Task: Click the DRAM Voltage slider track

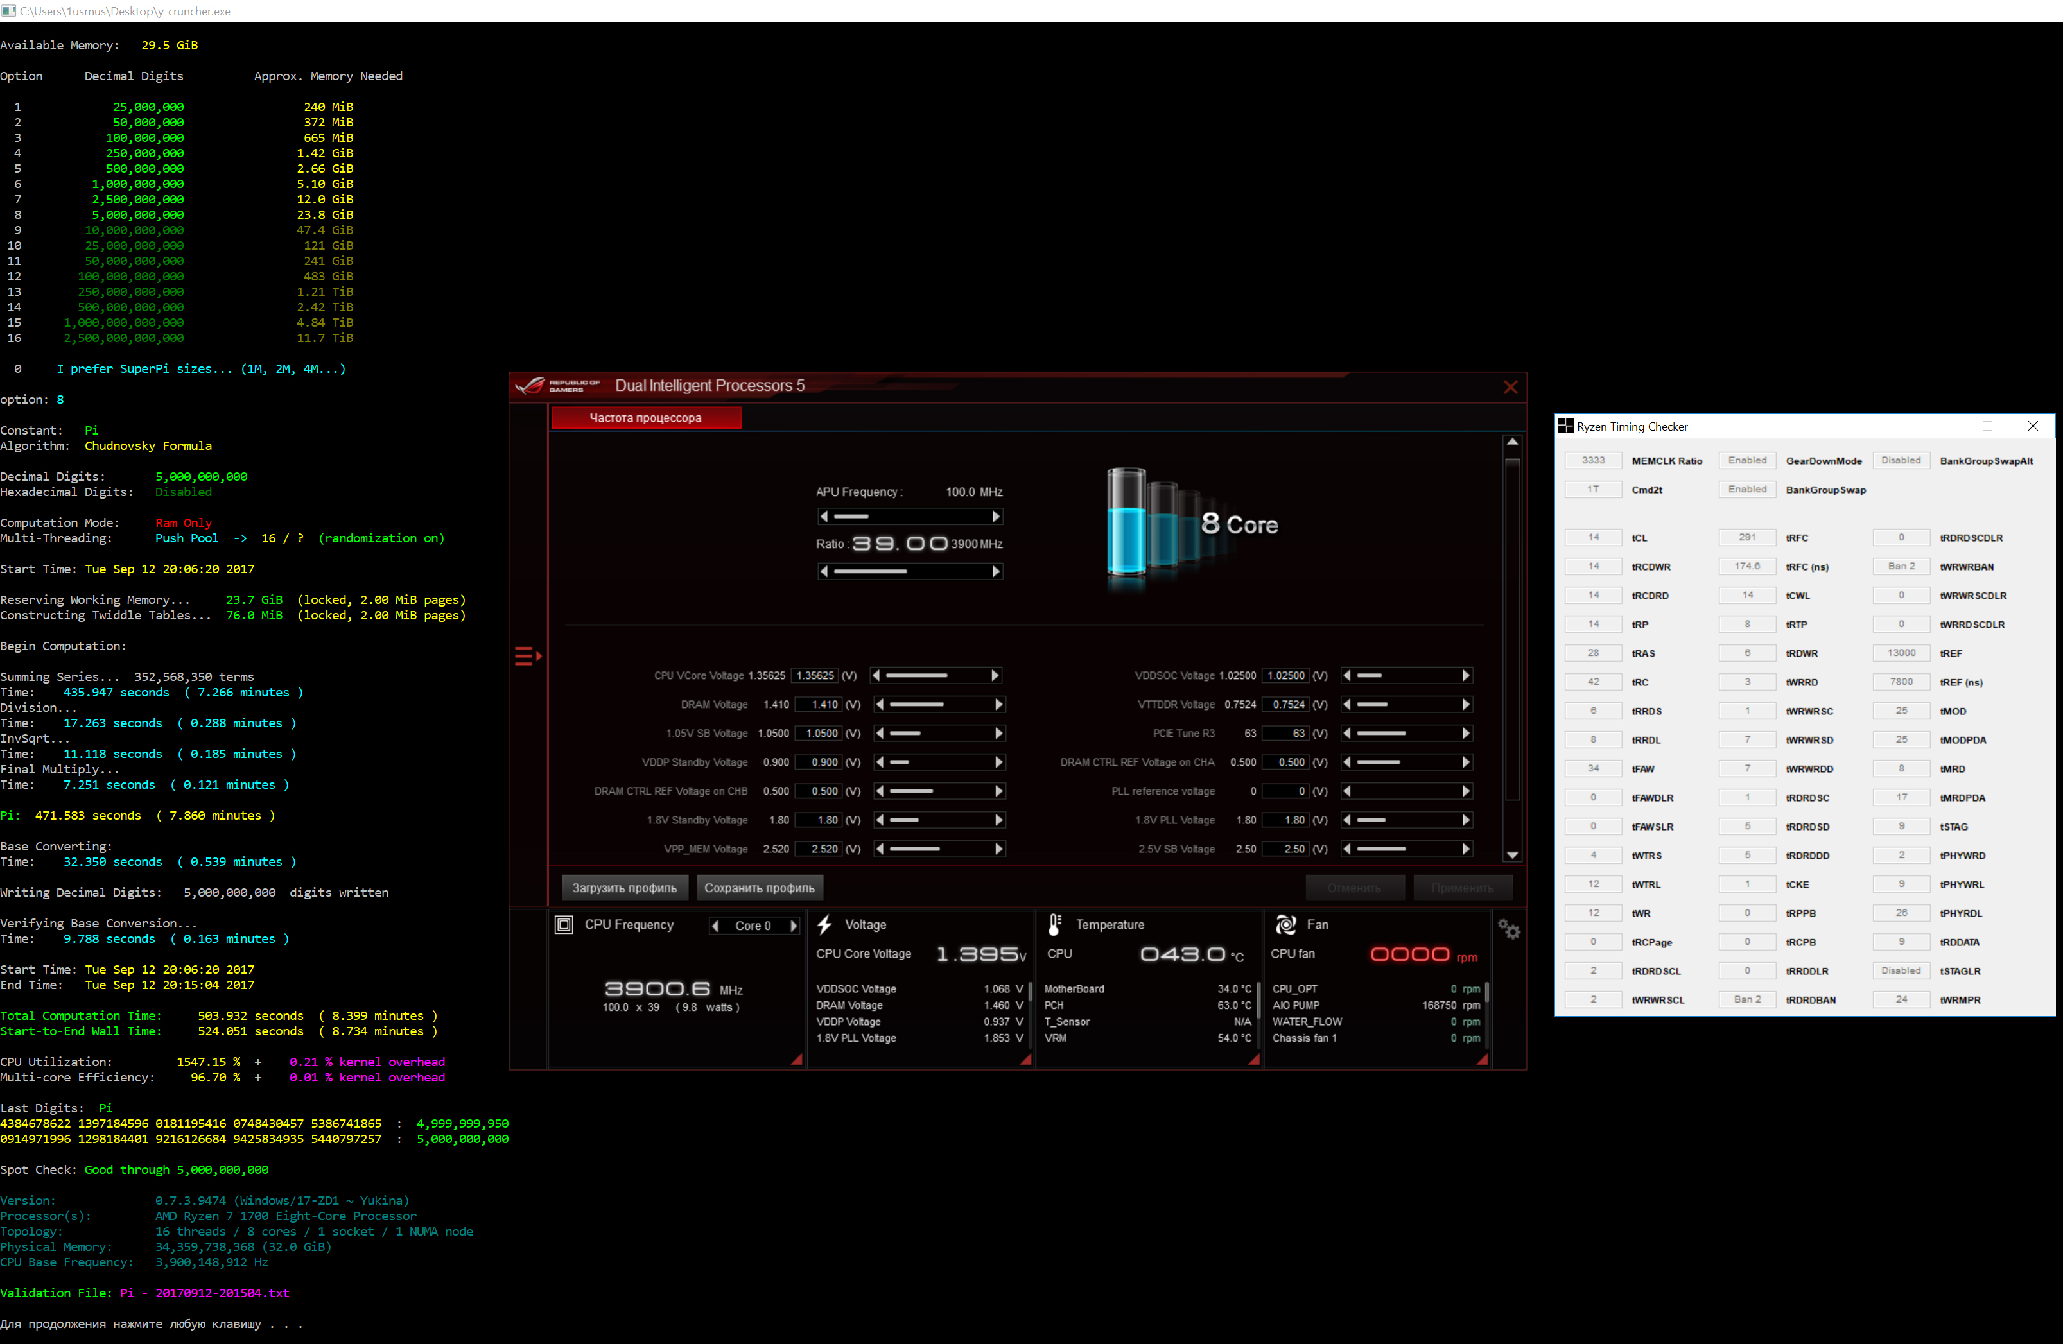Action: click(x=939, y=705)
